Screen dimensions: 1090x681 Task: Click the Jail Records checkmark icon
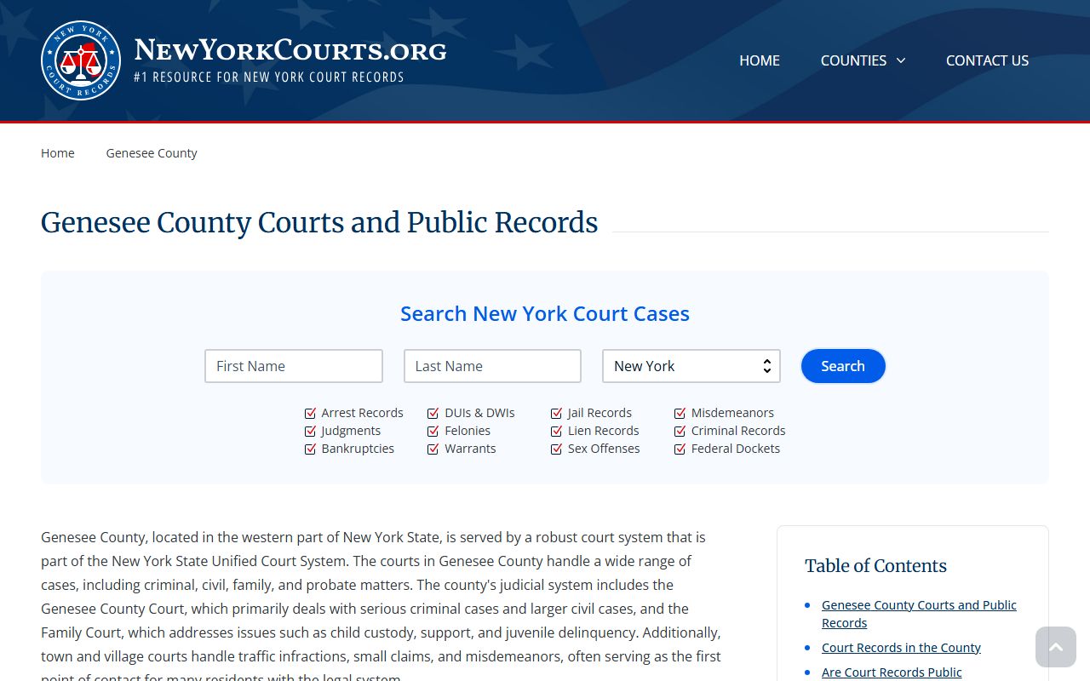point(557,413)
